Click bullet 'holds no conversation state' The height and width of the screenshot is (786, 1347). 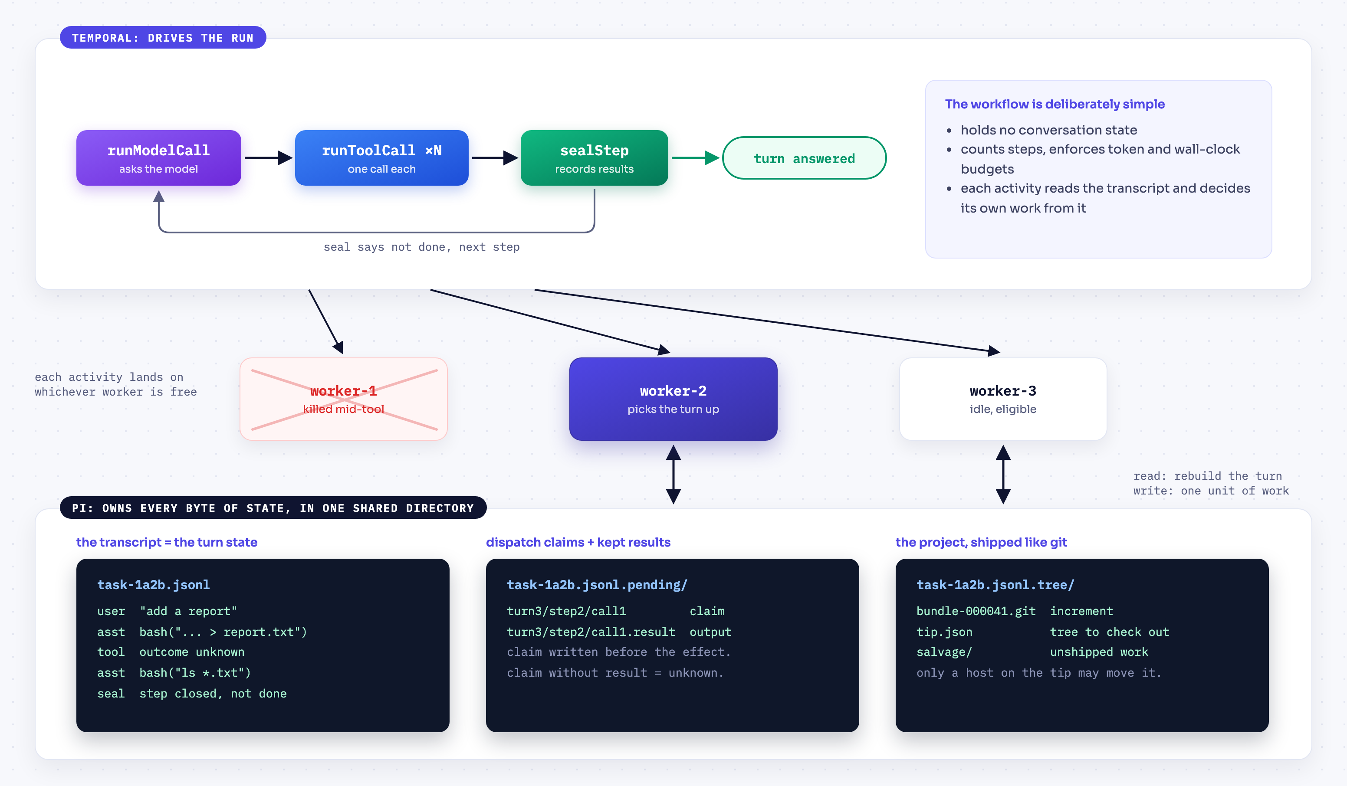(1048, 130)
